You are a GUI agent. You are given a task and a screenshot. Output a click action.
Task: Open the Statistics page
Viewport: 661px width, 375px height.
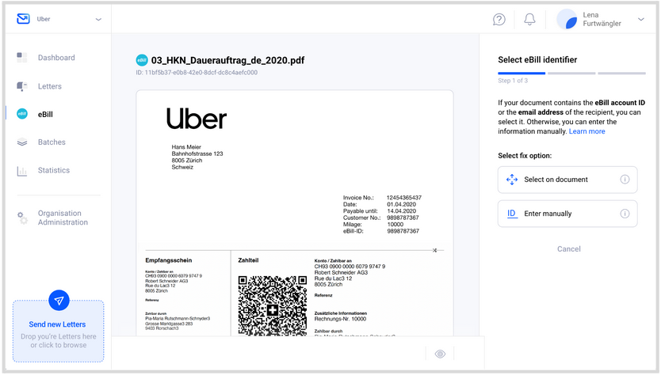[x=54, y=170]
